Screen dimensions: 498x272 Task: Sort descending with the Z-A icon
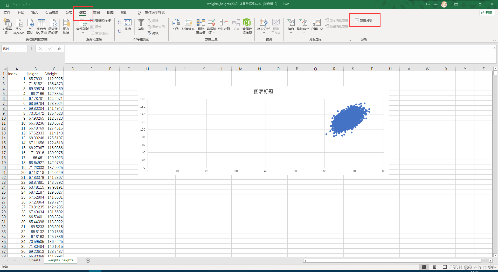pos(120,31)
